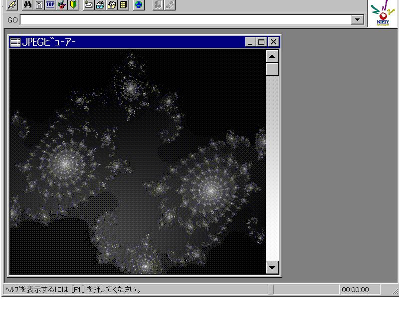Viewport: 399px width, 328px height.
Task: Click the vertical scrollbar thumb in viewer
Action: (272, 69)
